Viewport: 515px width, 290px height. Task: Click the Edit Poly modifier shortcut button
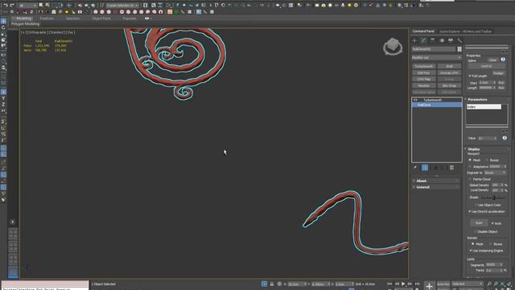coord(424,72)
